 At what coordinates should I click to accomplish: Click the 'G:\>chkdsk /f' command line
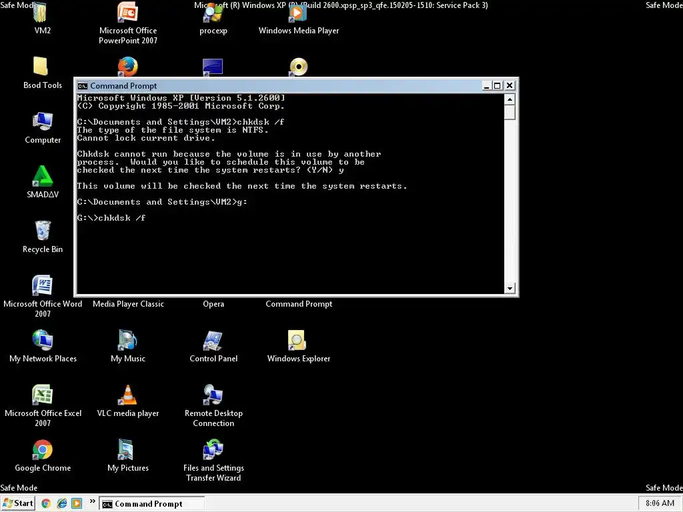[x=111, y=218]
